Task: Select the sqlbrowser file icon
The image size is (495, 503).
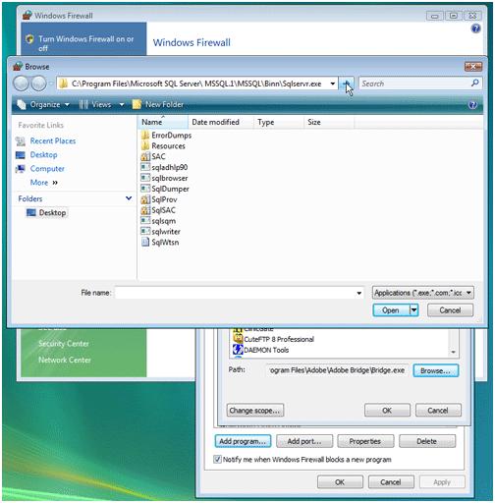Action: [x=145, y=178]
